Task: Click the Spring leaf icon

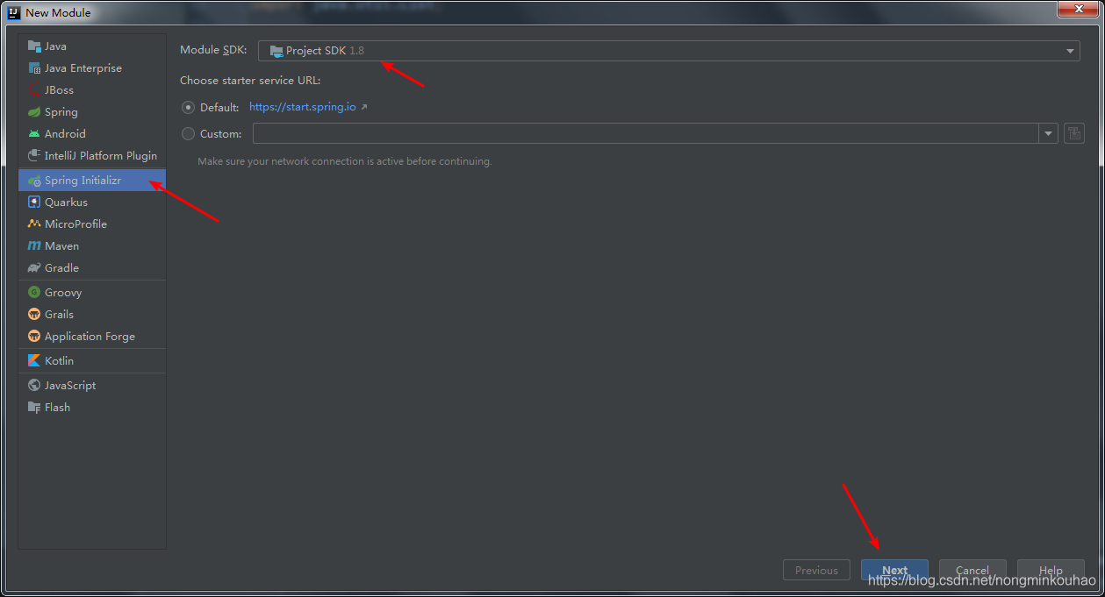Action: [34, 112]
